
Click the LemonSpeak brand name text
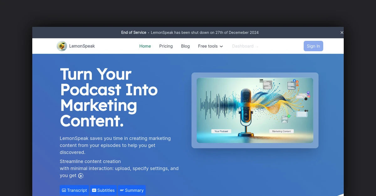pos(82,46)
